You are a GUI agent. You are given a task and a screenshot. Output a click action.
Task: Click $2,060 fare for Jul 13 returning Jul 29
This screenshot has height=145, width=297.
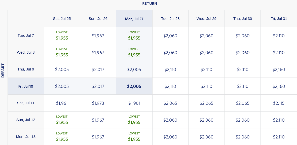206,137
